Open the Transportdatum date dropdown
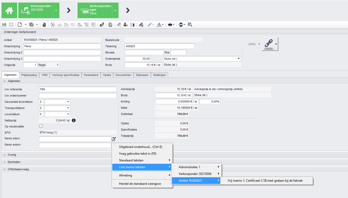The width and height of the screenshot is (348, 198). click(68, 108)
